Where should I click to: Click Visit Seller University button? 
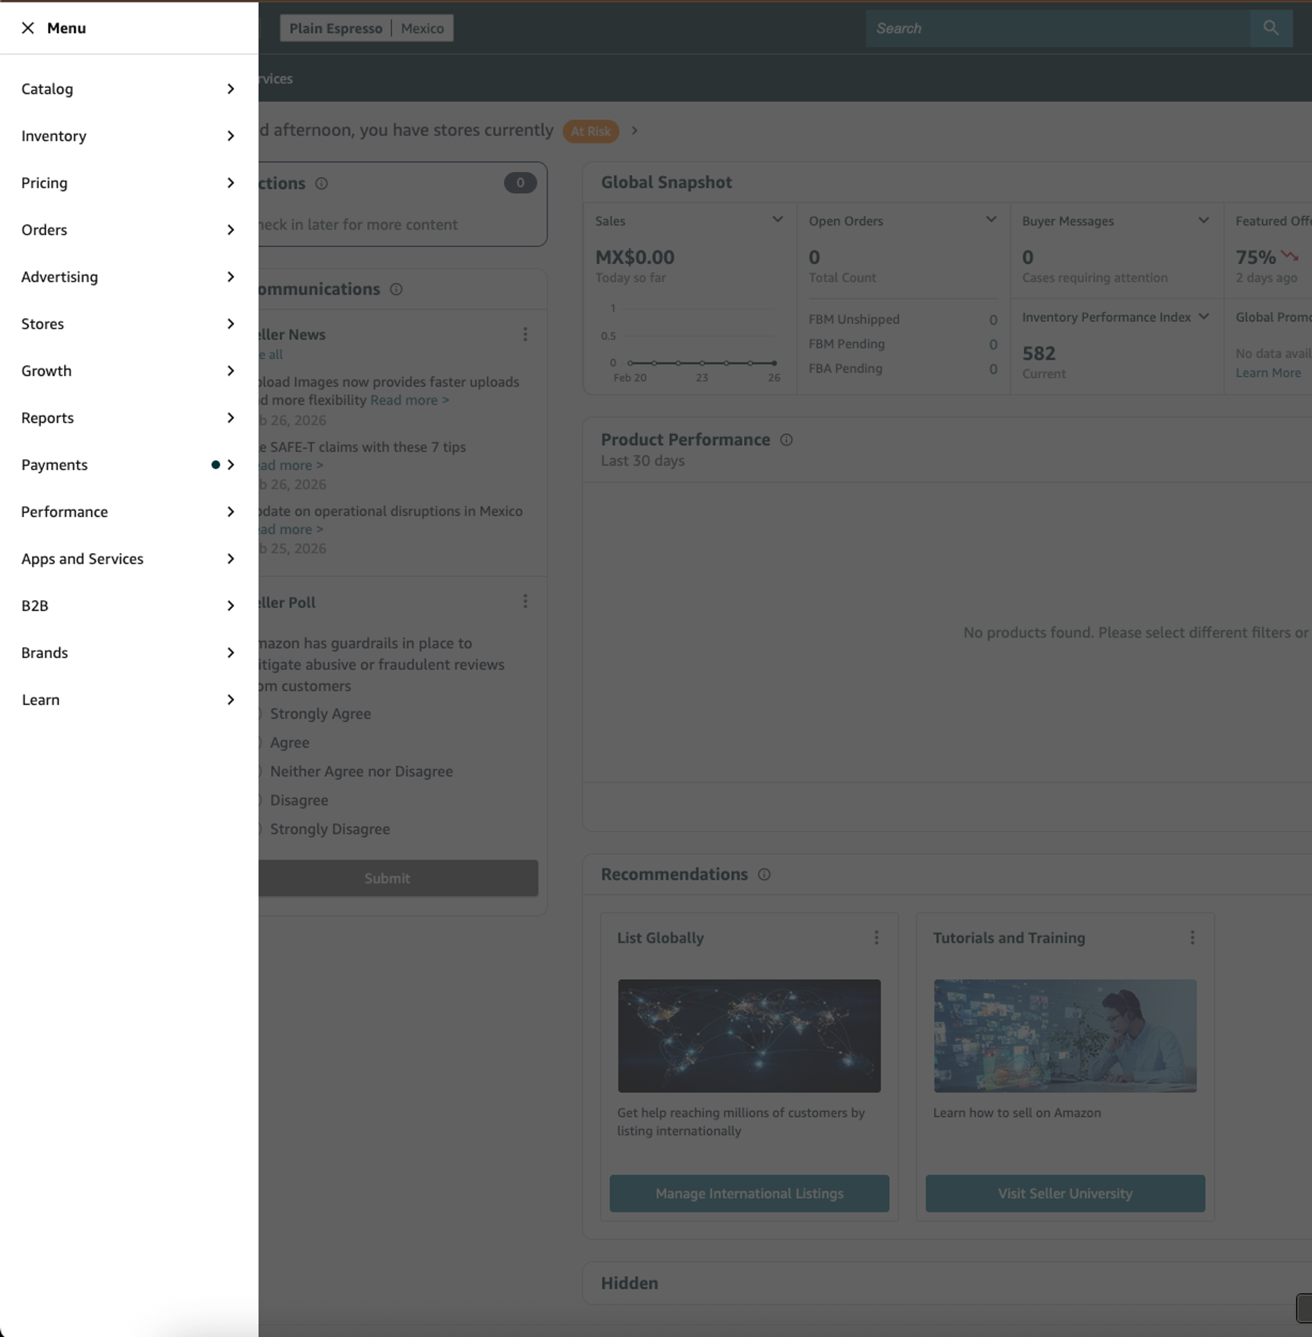point(1065,1194)
